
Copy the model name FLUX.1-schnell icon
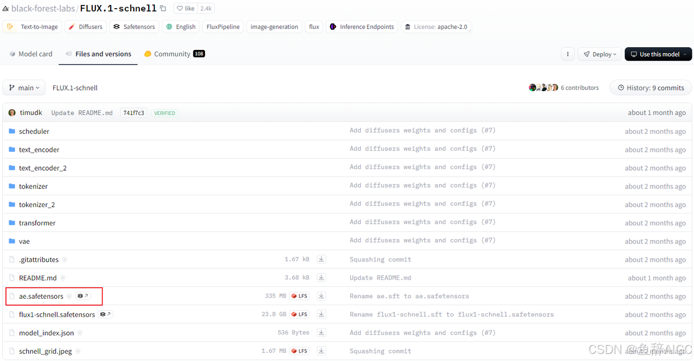tap(163, 8)
